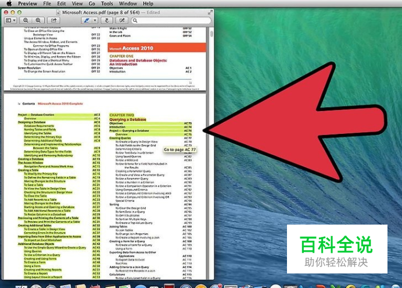Click 'Creating a Database' contents entry
This screenshot has height=288, width=402.
pos(31,159)
